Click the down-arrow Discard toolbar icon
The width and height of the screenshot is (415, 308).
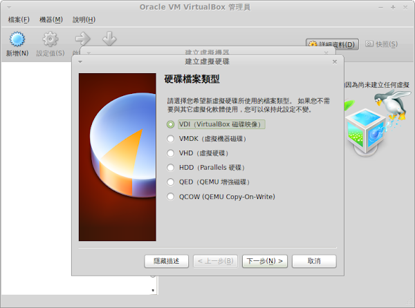pos(109,39)
